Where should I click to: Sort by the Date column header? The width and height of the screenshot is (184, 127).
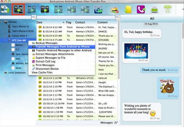(51, 22)
